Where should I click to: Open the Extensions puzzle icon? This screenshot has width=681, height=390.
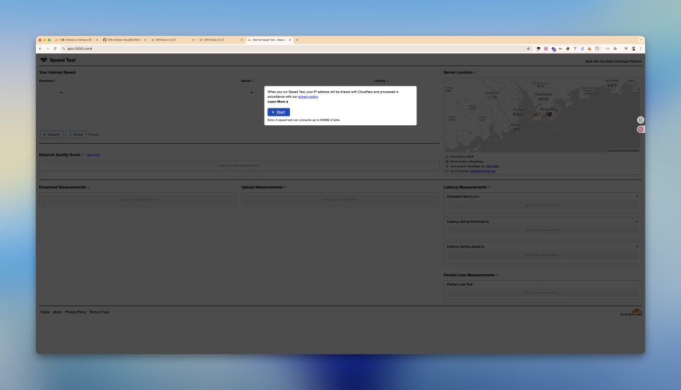[x=597, y=49]
